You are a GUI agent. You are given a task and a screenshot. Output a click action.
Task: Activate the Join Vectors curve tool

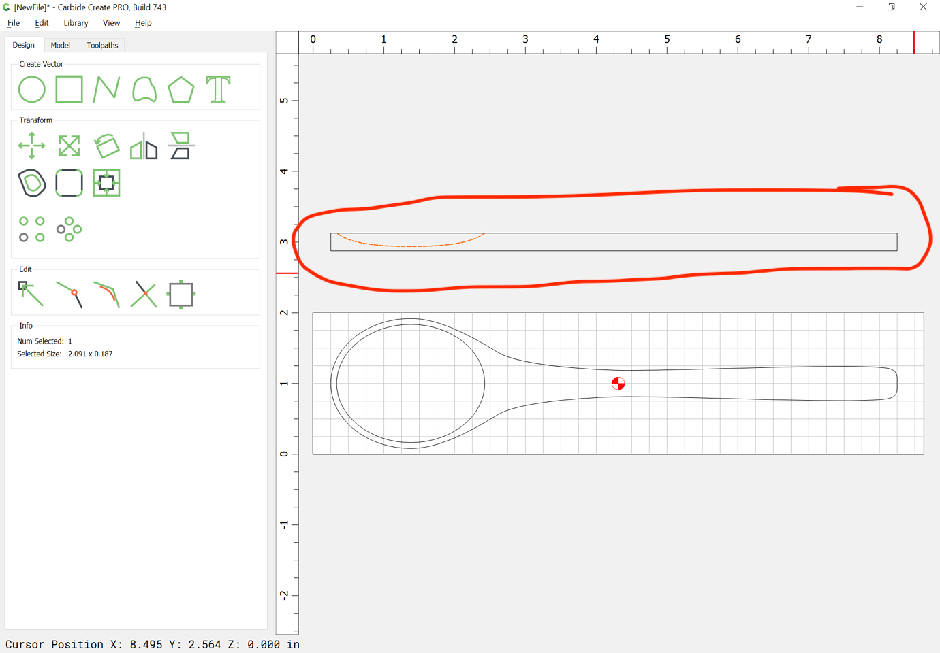click(x=107, y=295)
